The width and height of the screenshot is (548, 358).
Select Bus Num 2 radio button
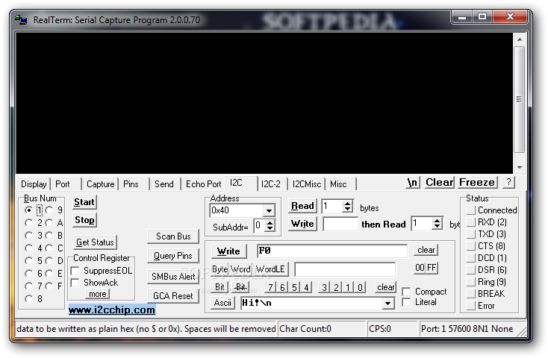[x=29, y=223]
